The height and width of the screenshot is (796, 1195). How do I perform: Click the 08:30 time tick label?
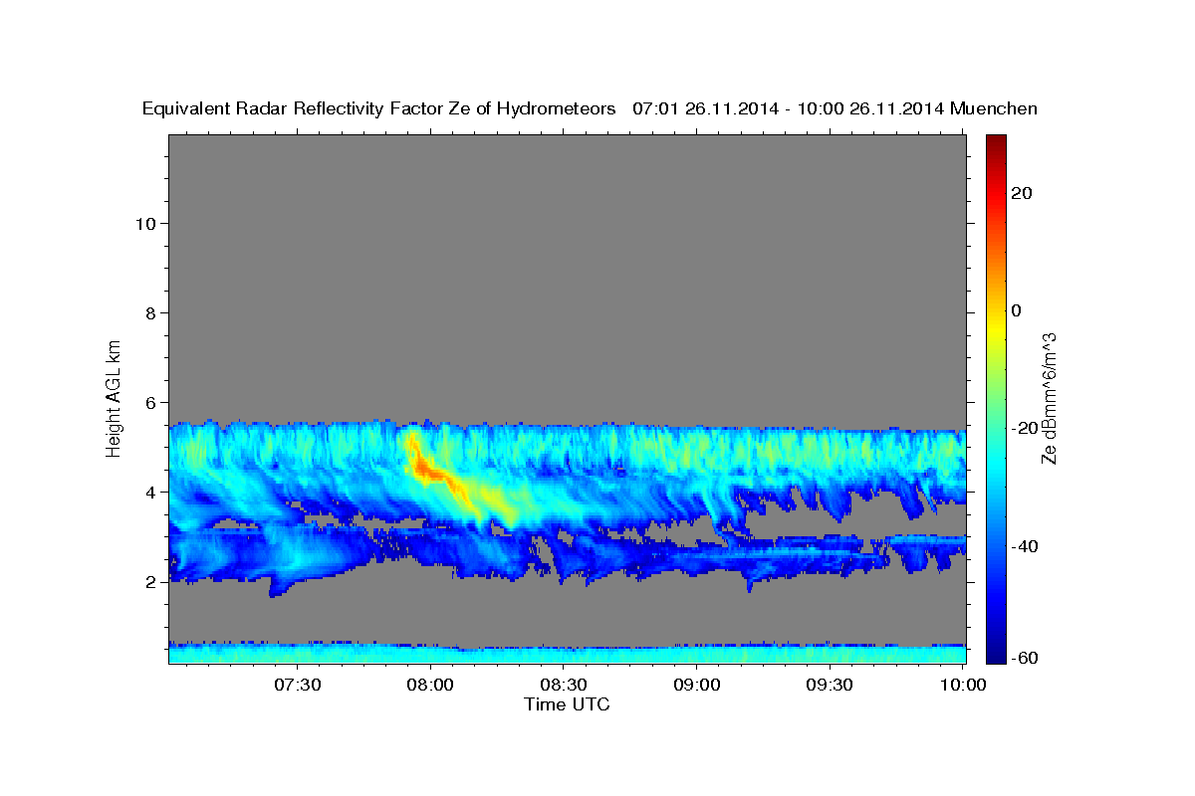(x=564, y=685)
